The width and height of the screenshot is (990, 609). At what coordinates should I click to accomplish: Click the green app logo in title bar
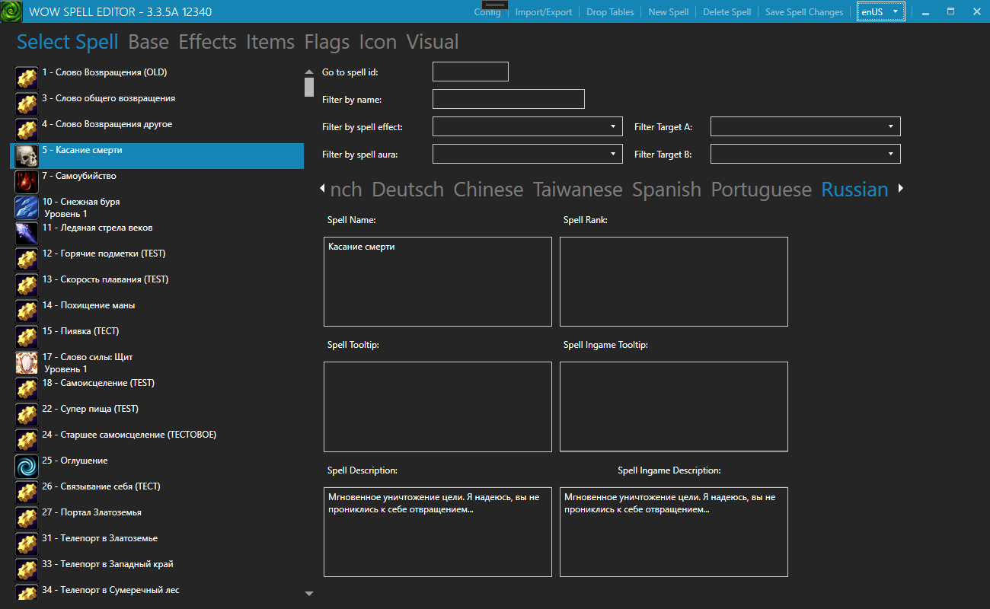click(11, 11)
